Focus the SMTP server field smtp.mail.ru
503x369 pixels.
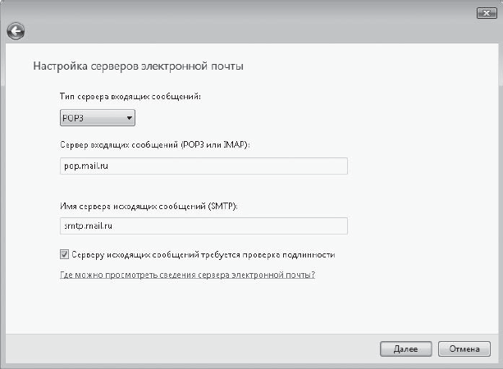[203, 226]
